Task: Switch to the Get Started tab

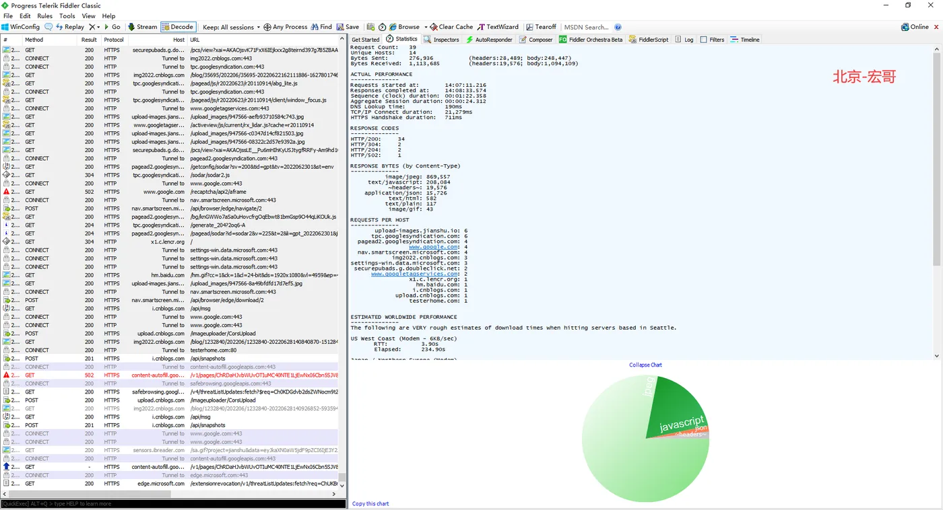Action: pos(366,40)
